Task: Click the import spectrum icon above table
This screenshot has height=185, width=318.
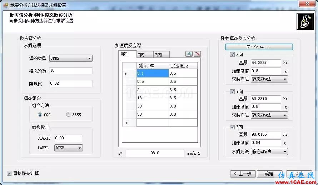Action: tap(189, 54)
